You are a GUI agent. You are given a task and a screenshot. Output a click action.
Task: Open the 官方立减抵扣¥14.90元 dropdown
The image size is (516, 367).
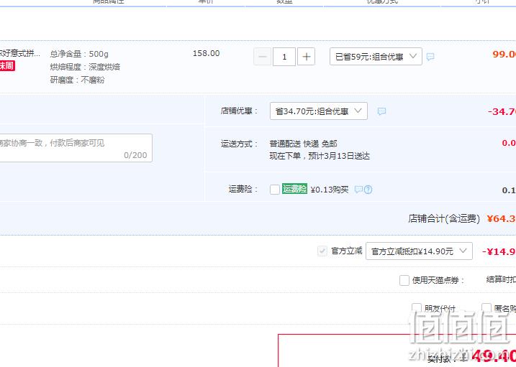pyautogui.click(x=419, y=251)
